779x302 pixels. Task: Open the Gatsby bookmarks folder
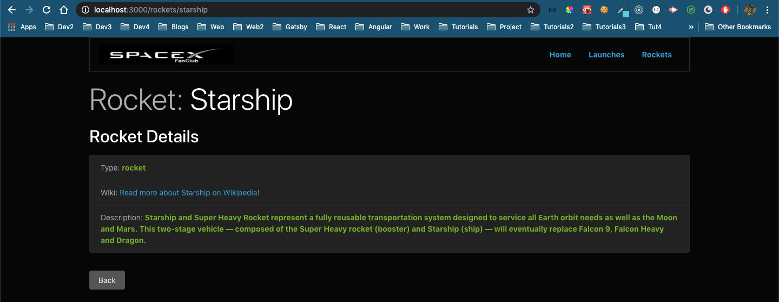(290, 27)
